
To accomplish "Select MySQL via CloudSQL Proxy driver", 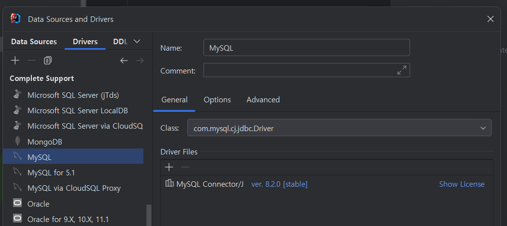I will pyautogui.click(x=73, y=188).
